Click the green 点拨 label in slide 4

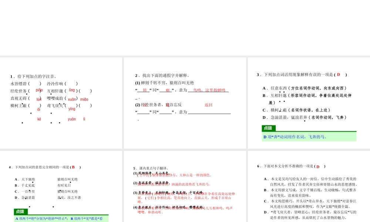[x=21, y=212]
